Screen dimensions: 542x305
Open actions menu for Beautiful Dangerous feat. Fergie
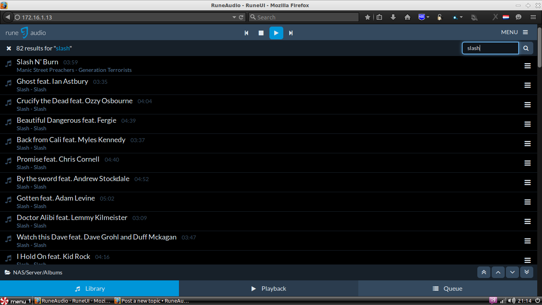click(528, 124)
